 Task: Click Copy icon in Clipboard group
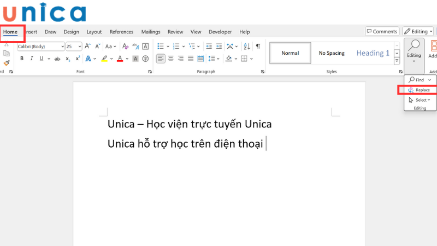pyautogui.click(x=7, y=53)
